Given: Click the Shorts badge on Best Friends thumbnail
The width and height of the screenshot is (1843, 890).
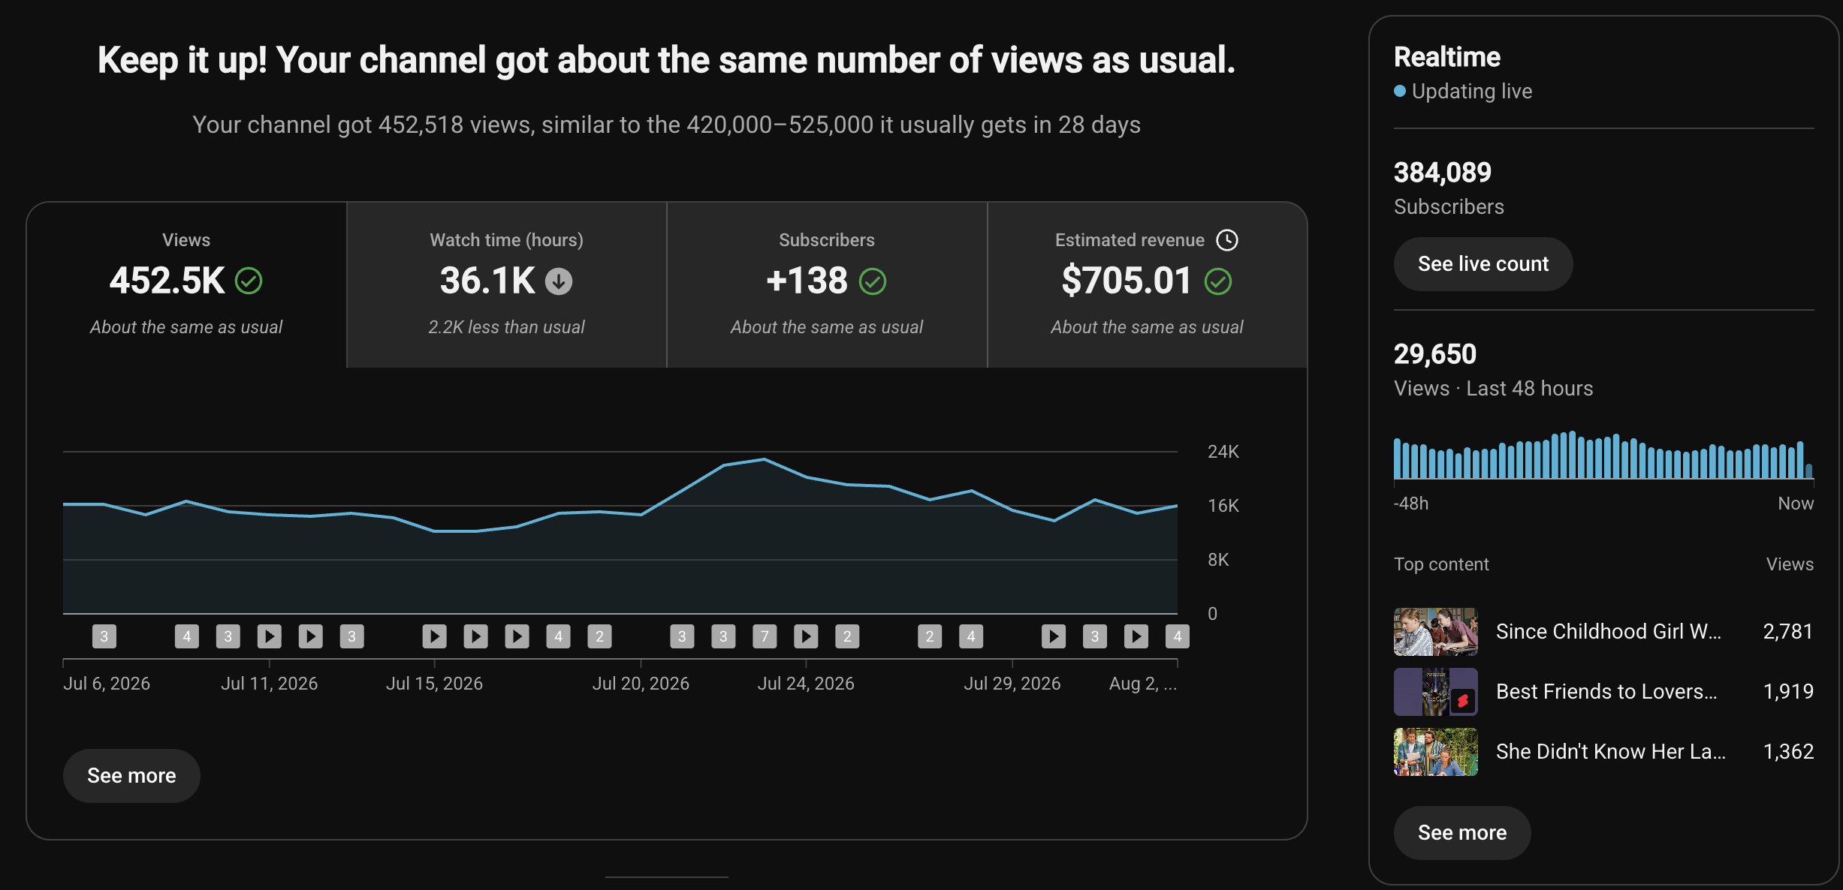Looking at the screenshot, I should (x=1462, y=701).
